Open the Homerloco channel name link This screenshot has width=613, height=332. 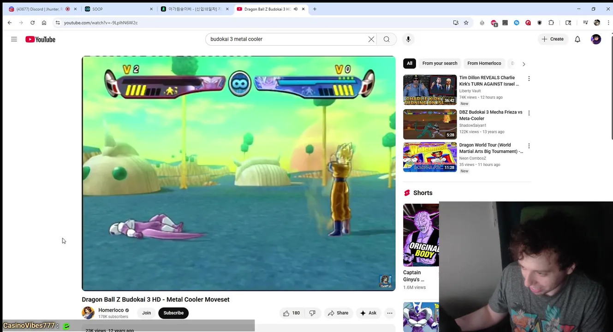point(111,310)
